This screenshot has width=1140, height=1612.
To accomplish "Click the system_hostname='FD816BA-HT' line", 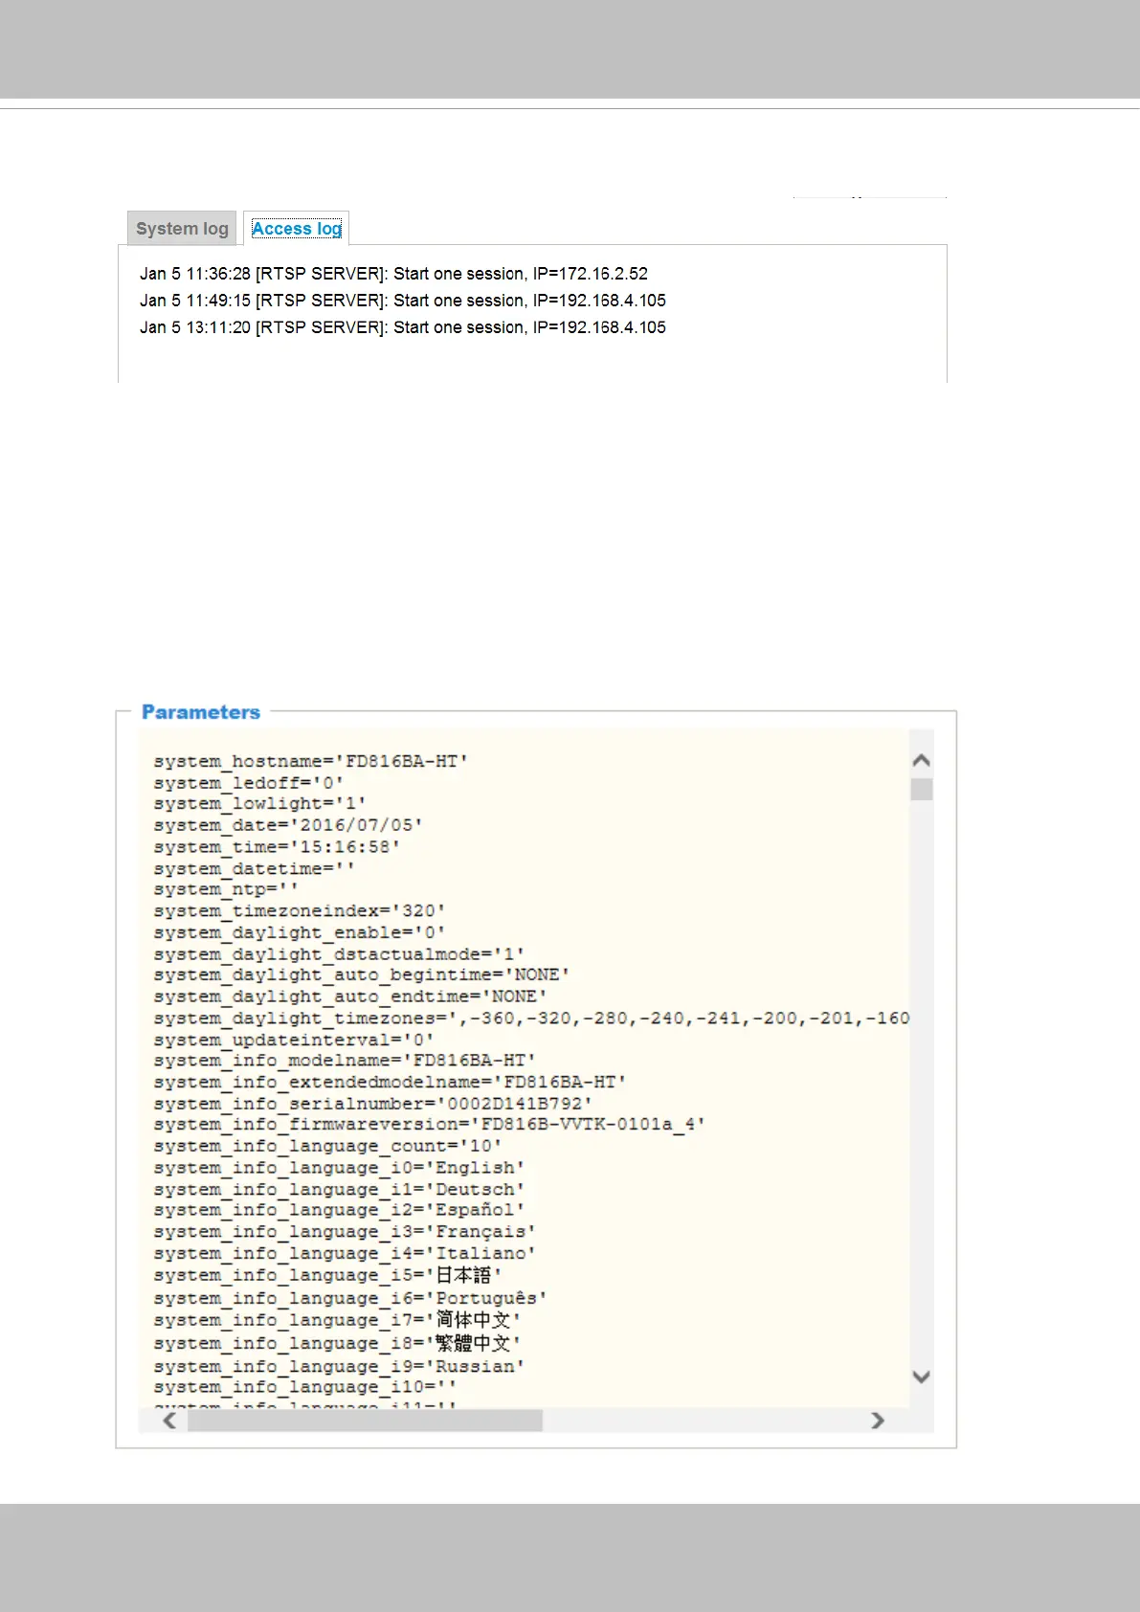I will [311, 762].
